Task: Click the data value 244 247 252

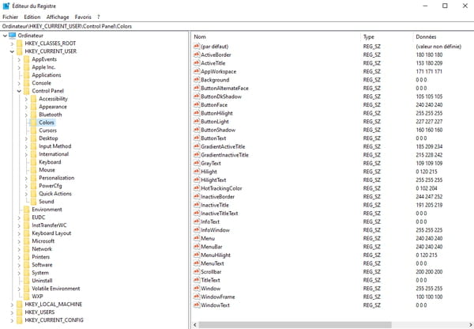Action: (429, 196)
